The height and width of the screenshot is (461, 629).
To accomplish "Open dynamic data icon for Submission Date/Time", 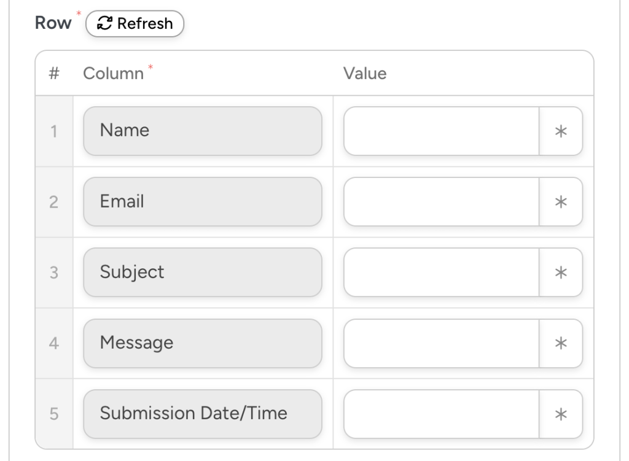I will pyautogui.click(x=561, y=414).
